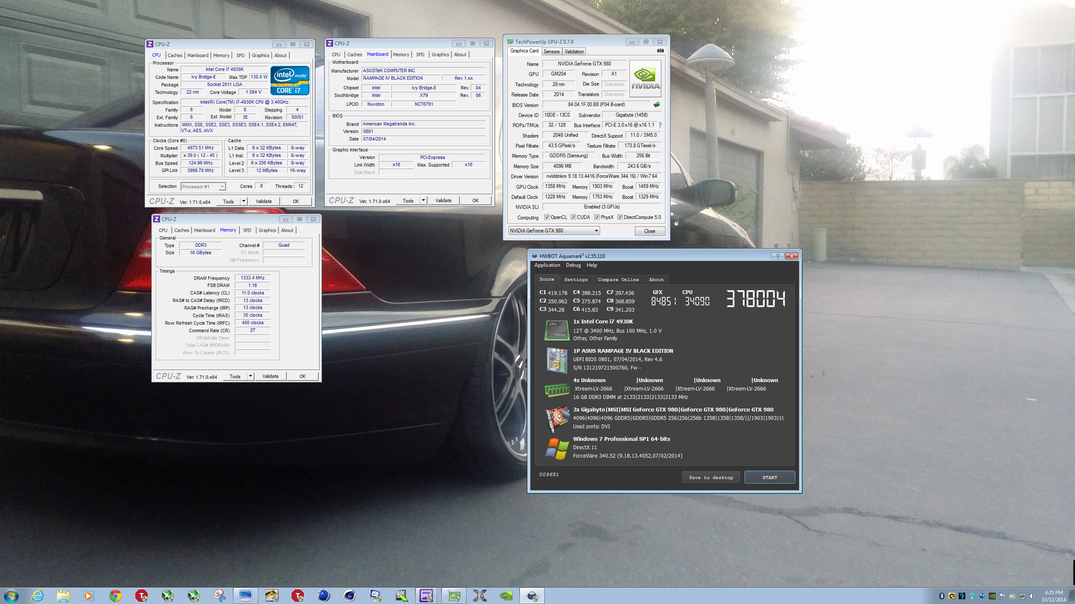
Task: Click the CPU chip icon in Aquamark
Action: (x=556, y=330)
